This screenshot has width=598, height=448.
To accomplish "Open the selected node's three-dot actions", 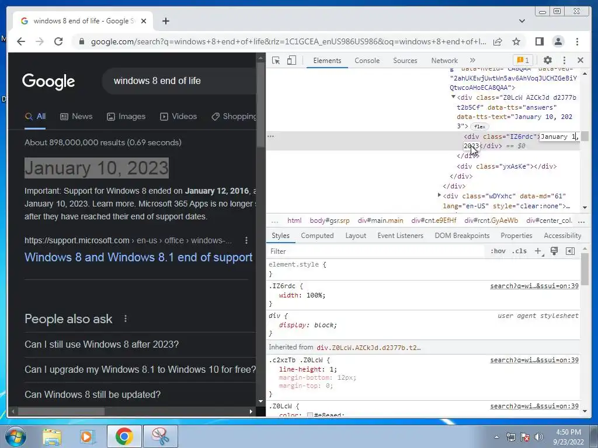I will click(x=270, y=136).
